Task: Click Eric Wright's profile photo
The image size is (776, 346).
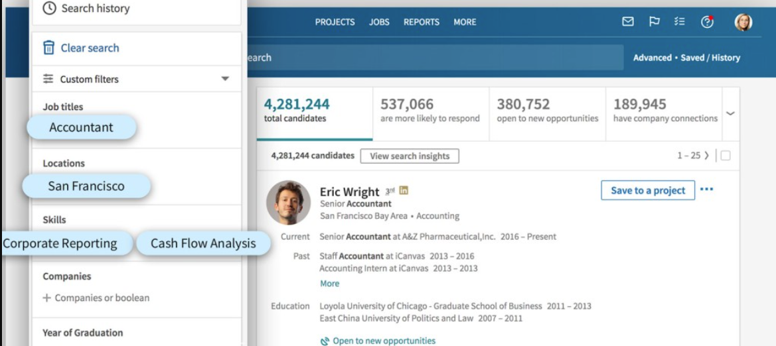Action: click(x=289, y=203)
